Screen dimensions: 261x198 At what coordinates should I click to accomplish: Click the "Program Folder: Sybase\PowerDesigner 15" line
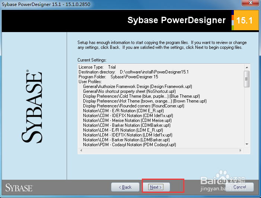[x=118, y=77]
